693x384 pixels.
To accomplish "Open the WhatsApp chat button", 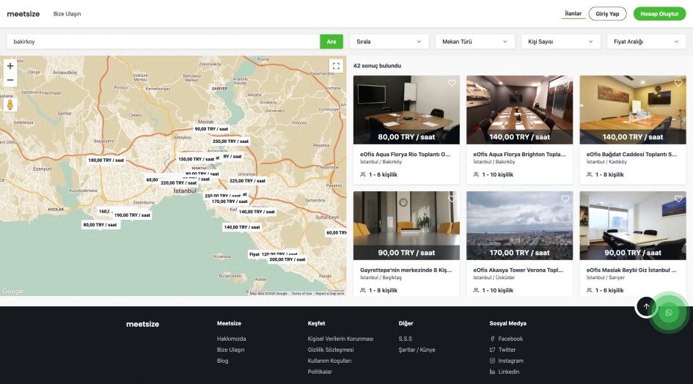I will [x=668, y=313].
